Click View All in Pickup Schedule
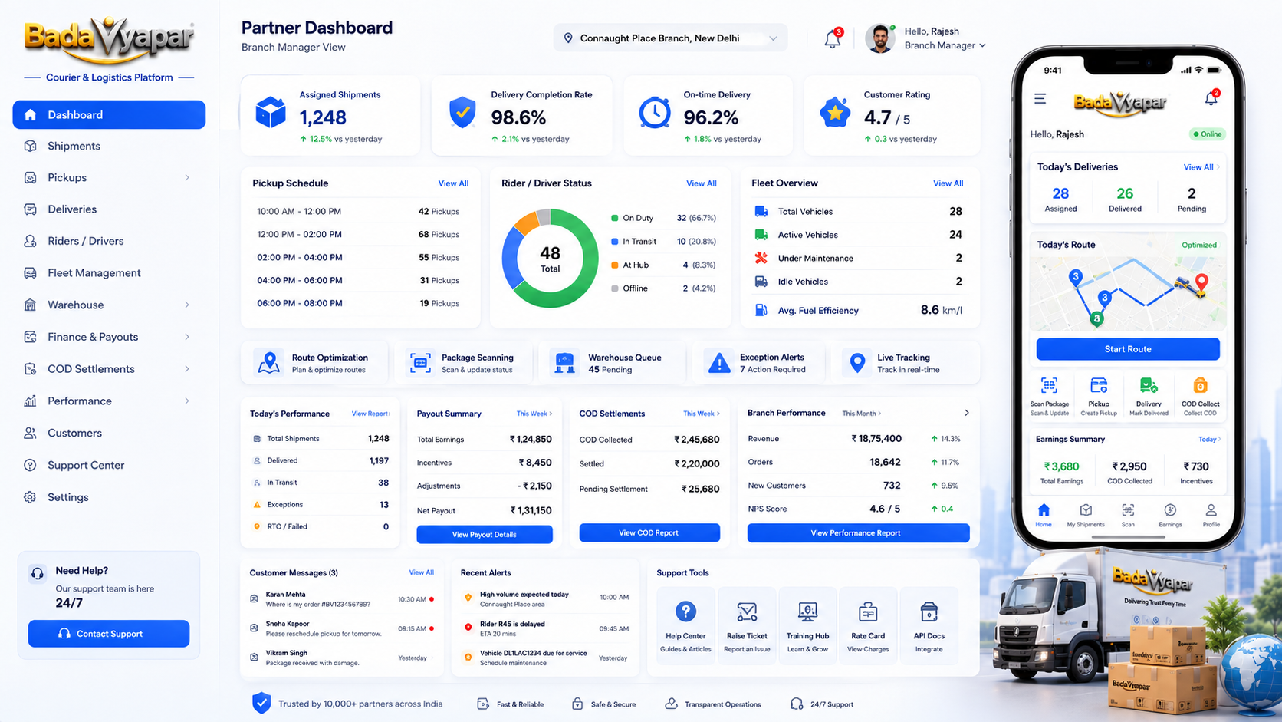Viewport: 1282px width, 722px height. (x=453, y=183)
